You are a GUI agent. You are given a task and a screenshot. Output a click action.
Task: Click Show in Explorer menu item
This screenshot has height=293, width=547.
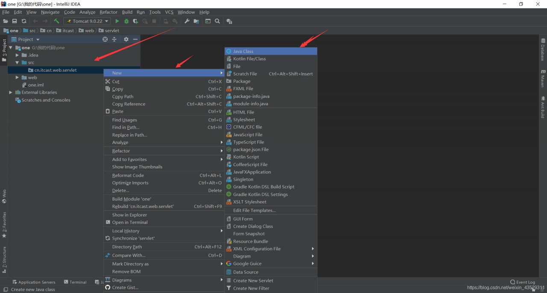pos(164,215)
